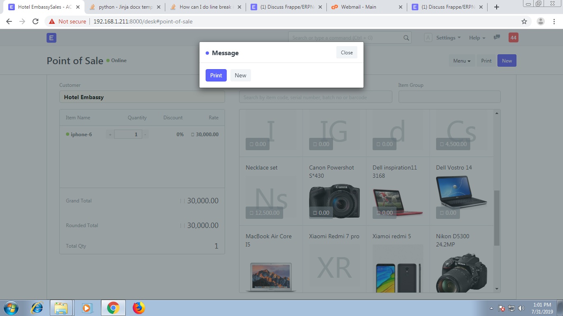Viewport: 563px width, 316px height.
Task: Bookmark this page with star icon
Action: click(x=524, y=21)
